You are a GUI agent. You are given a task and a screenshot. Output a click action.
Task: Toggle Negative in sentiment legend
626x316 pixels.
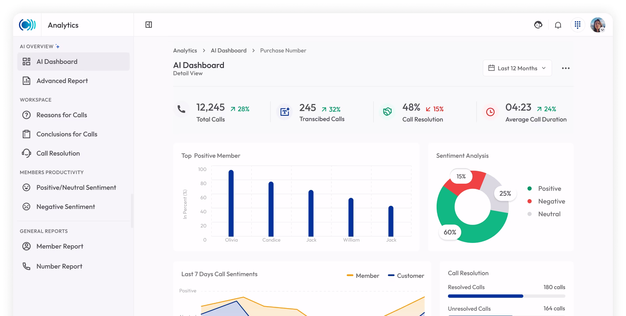546,201
